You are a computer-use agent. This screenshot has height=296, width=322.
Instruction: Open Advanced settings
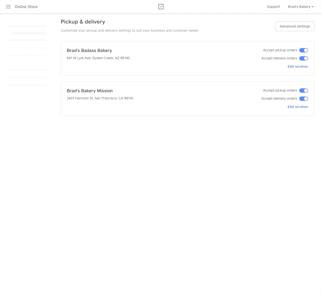point(295,27)
